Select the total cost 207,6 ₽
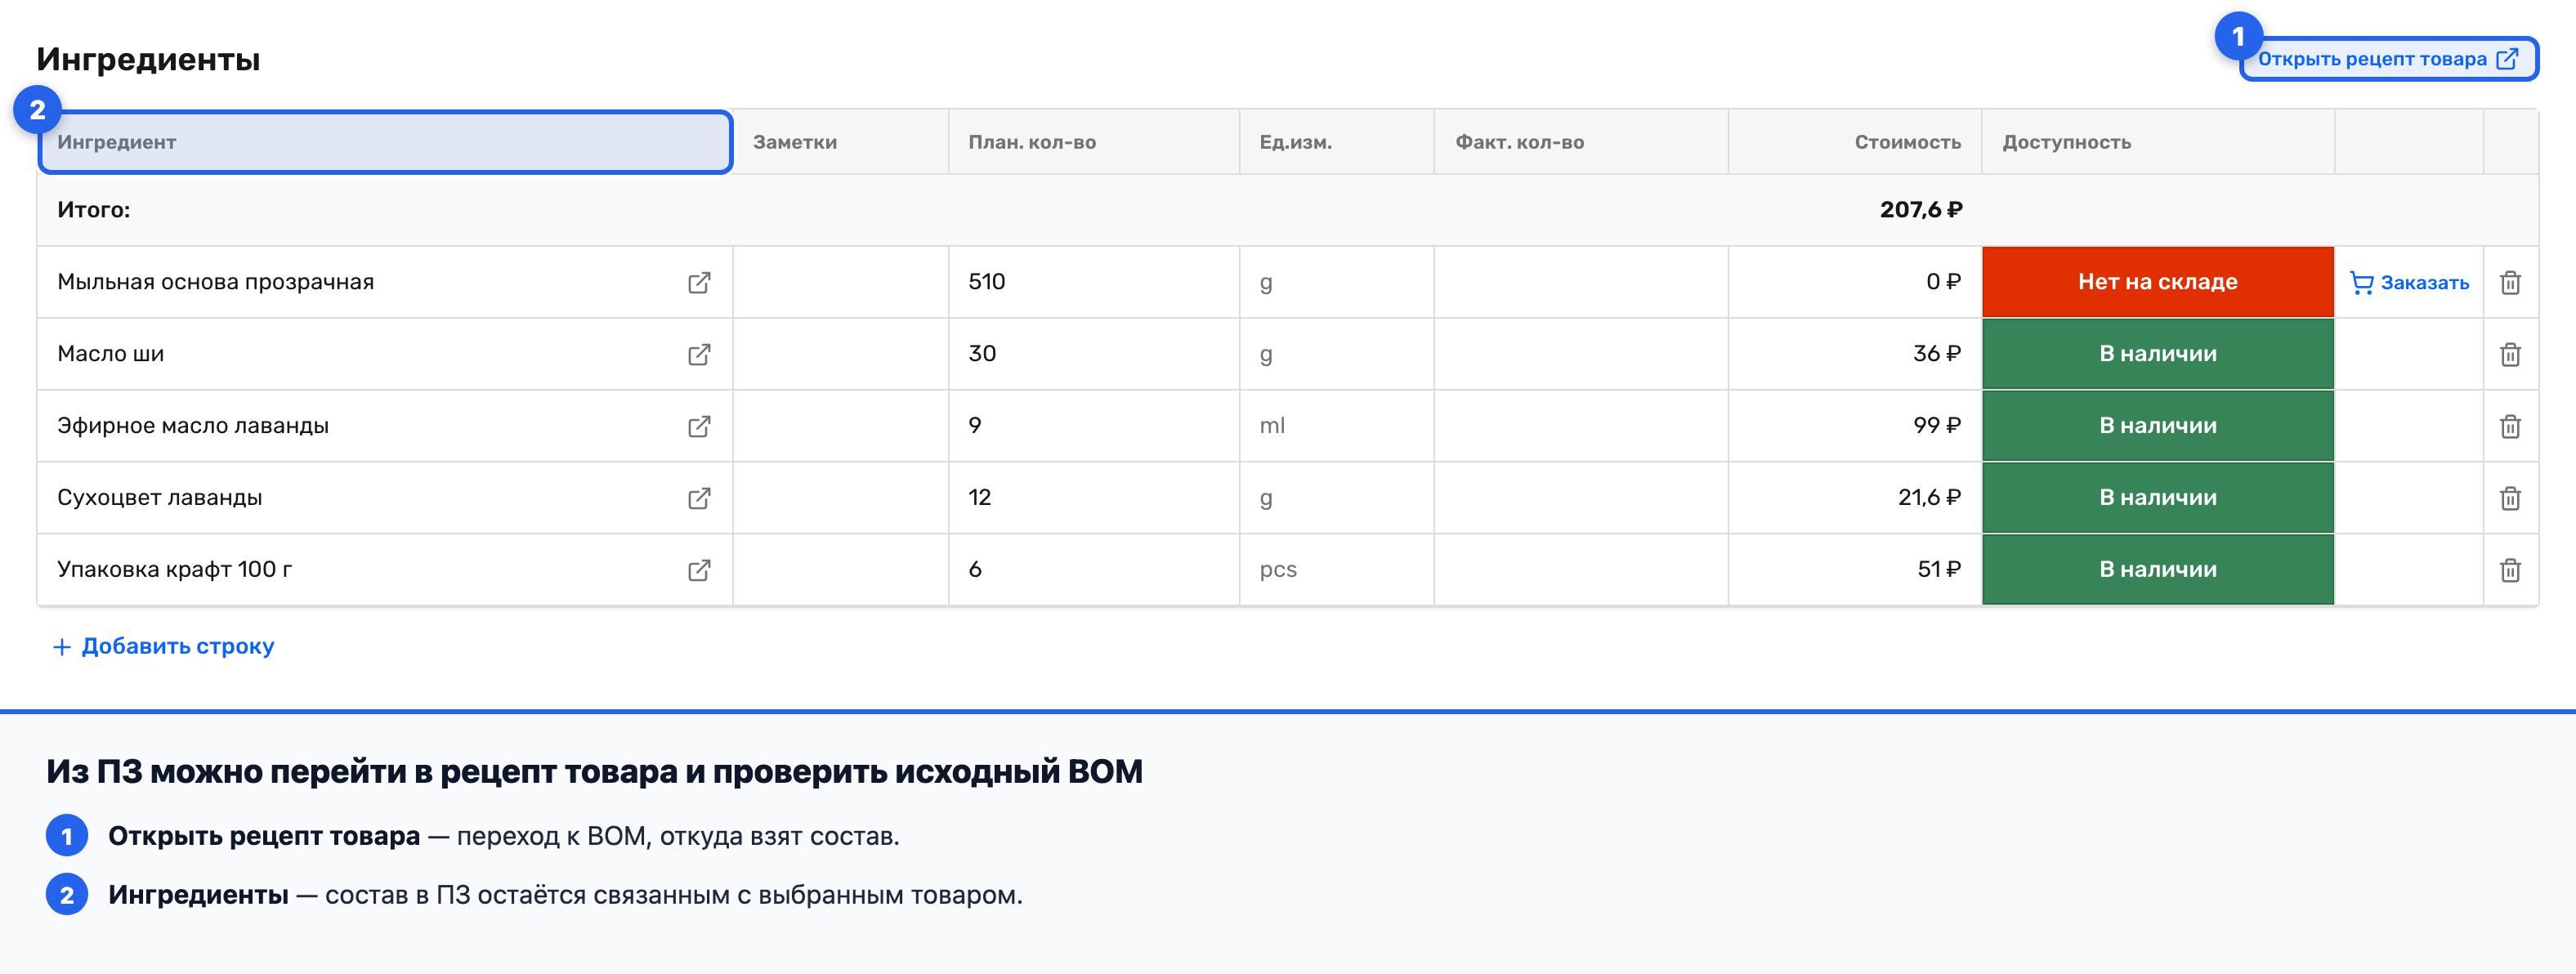Viewport: 2576px width, 974px height. (x=1920, y=210)
